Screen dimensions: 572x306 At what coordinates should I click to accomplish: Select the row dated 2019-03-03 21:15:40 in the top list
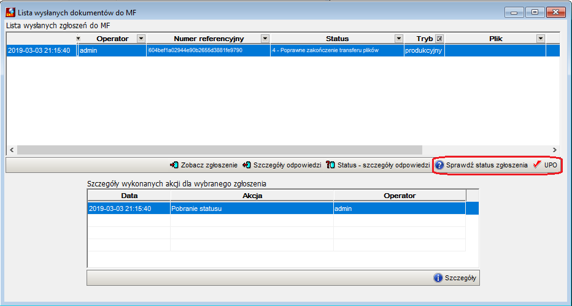tap(283, 51)
